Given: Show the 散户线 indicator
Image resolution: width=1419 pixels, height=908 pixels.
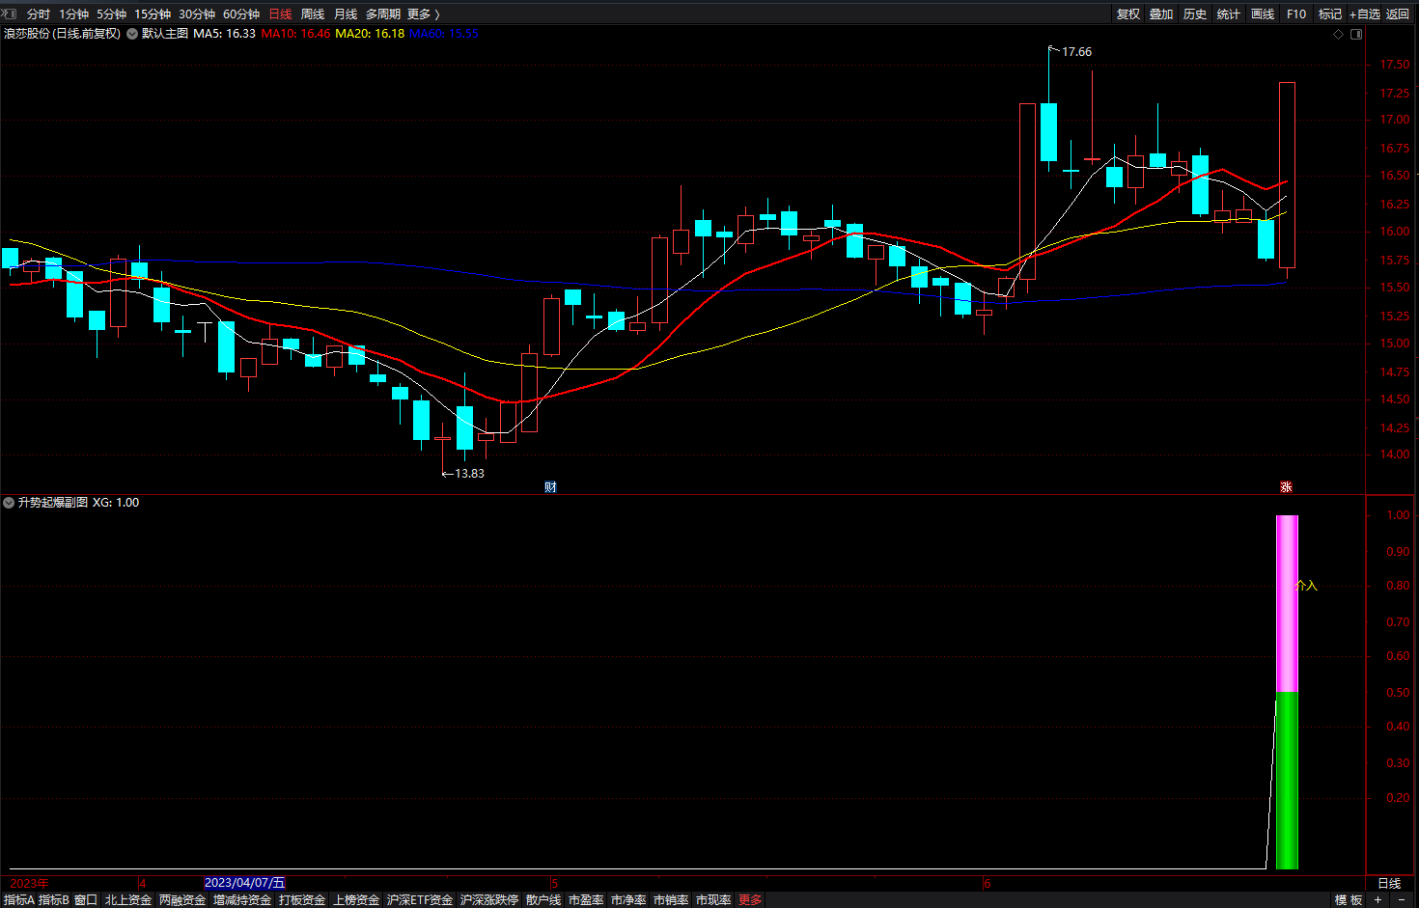Looking at the screenshot, I should (x=543, y=900).
